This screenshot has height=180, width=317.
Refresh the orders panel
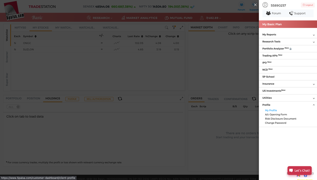(x=254, y=98)
